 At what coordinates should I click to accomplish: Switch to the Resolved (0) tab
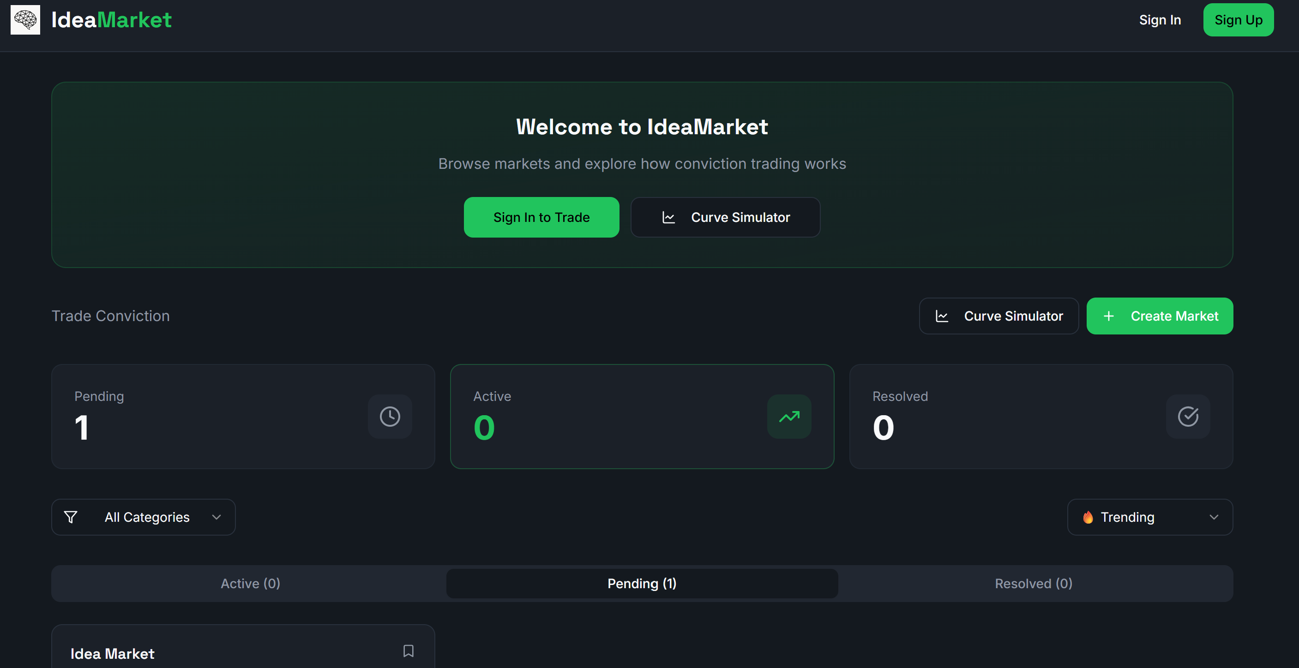pos(1033,584)
